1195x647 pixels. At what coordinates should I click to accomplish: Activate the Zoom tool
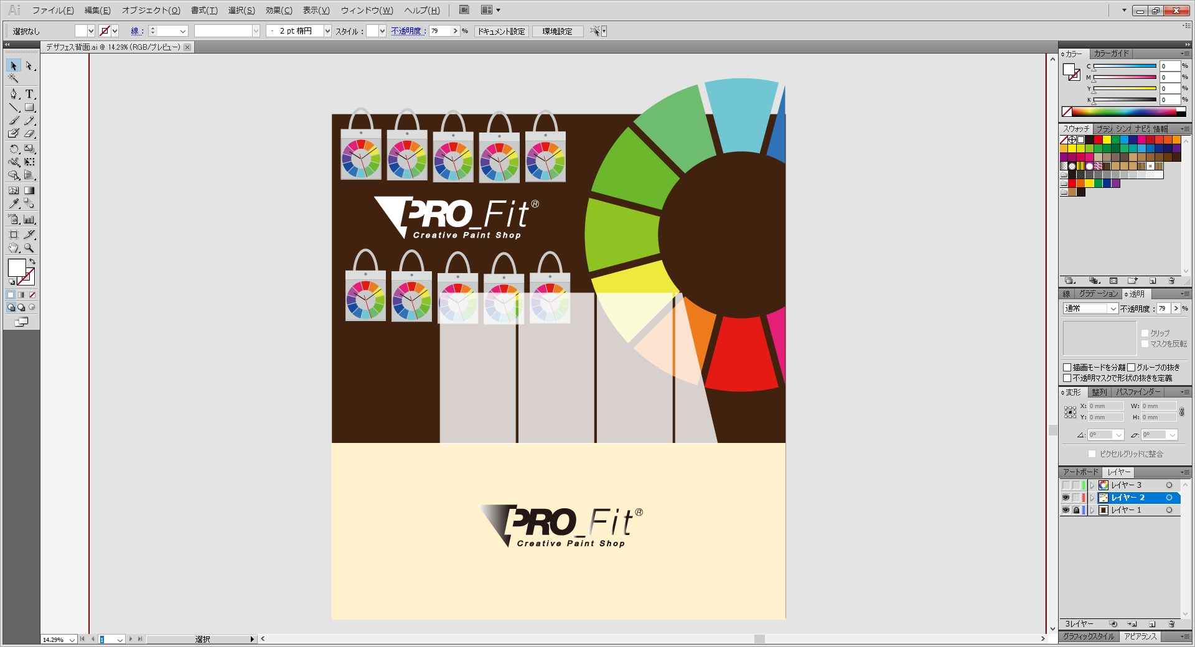29,248
